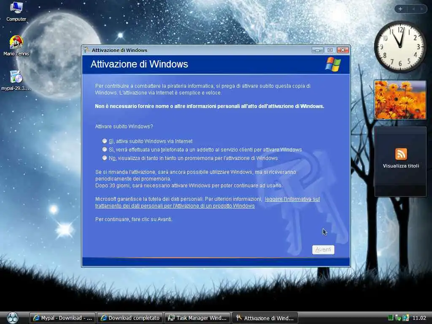Switch to Mypal - Download taskbar item
This screenshot has width=432, height=324.
tap(62, 318)
